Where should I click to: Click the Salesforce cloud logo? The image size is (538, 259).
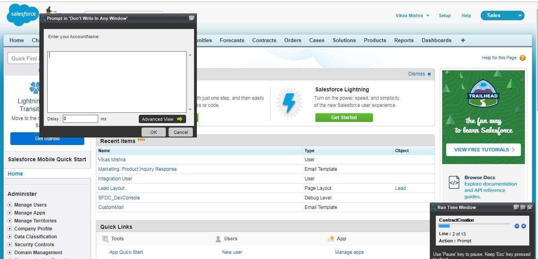[x=23, y=15]
